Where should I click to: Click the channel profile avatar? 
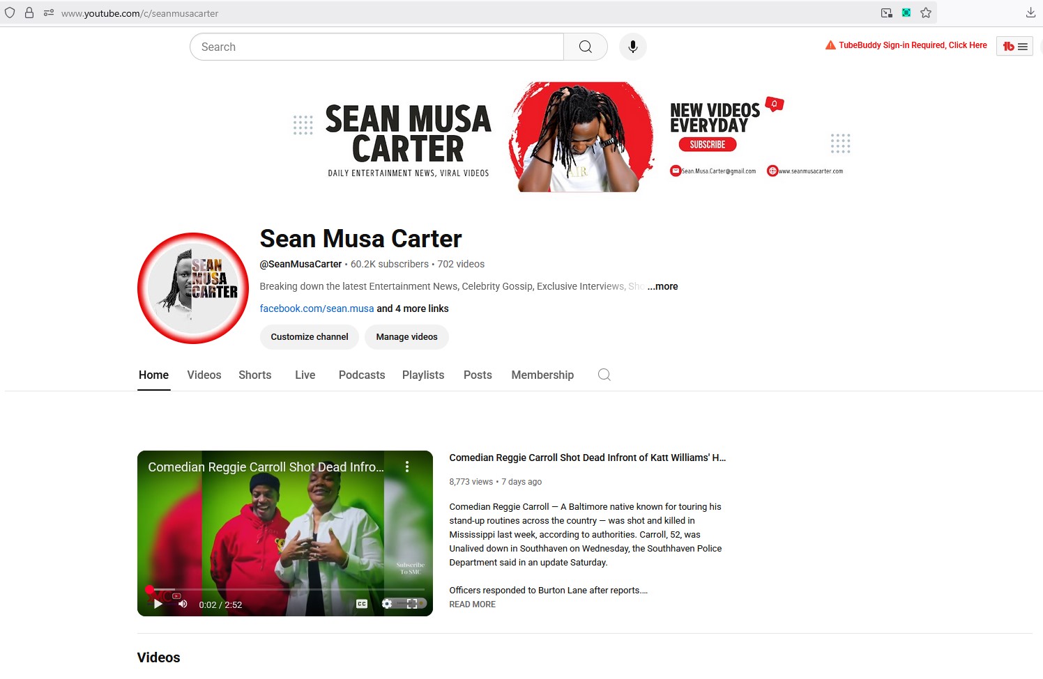[x=193, y=288]
